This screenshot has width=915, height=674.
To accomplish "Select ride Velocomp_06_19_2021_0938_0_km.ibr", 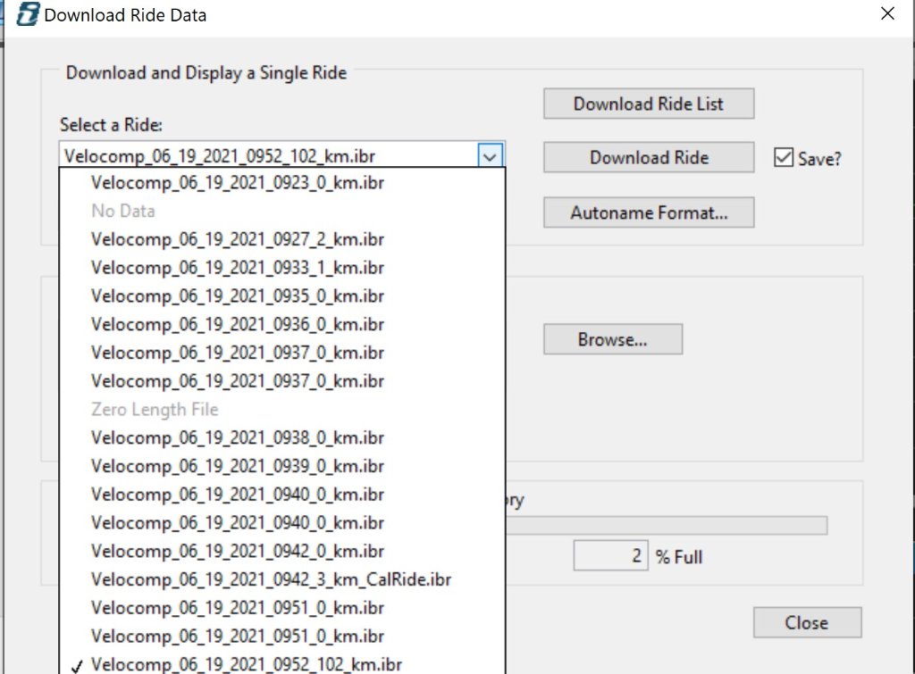I will (x=282, y=437).
